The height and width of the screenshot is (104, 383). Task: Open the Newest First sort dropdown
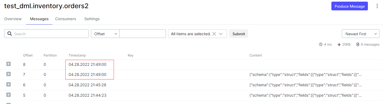360,34
